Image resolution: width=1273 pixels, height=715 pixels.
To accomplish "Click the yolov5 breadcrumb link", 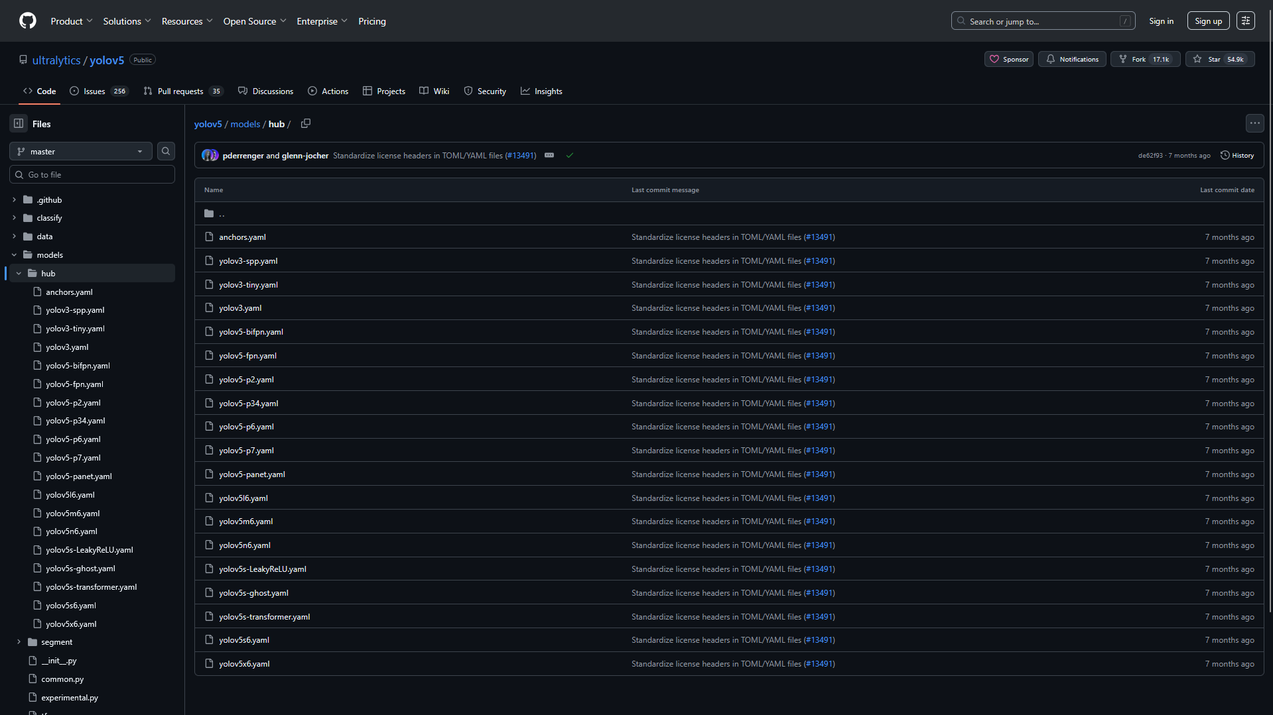I will (208, 124).
